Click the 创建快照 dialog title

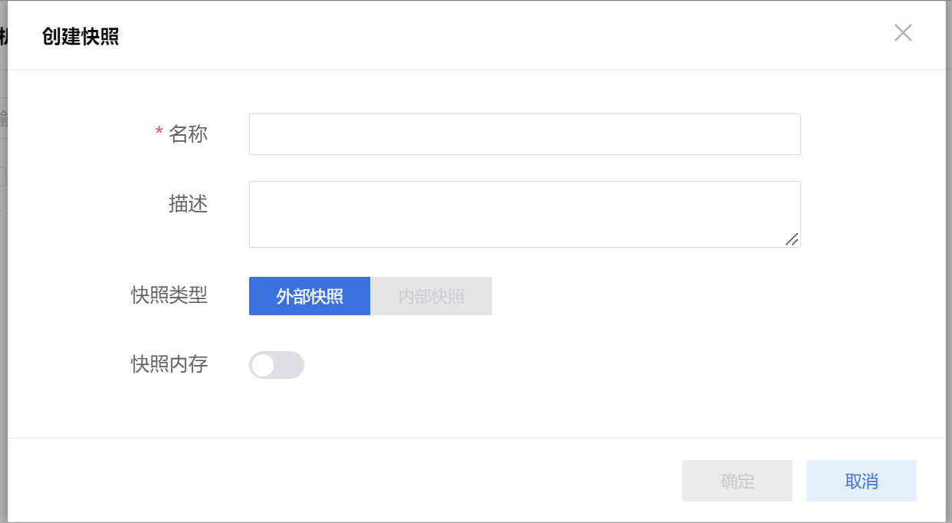coord(80,36)
